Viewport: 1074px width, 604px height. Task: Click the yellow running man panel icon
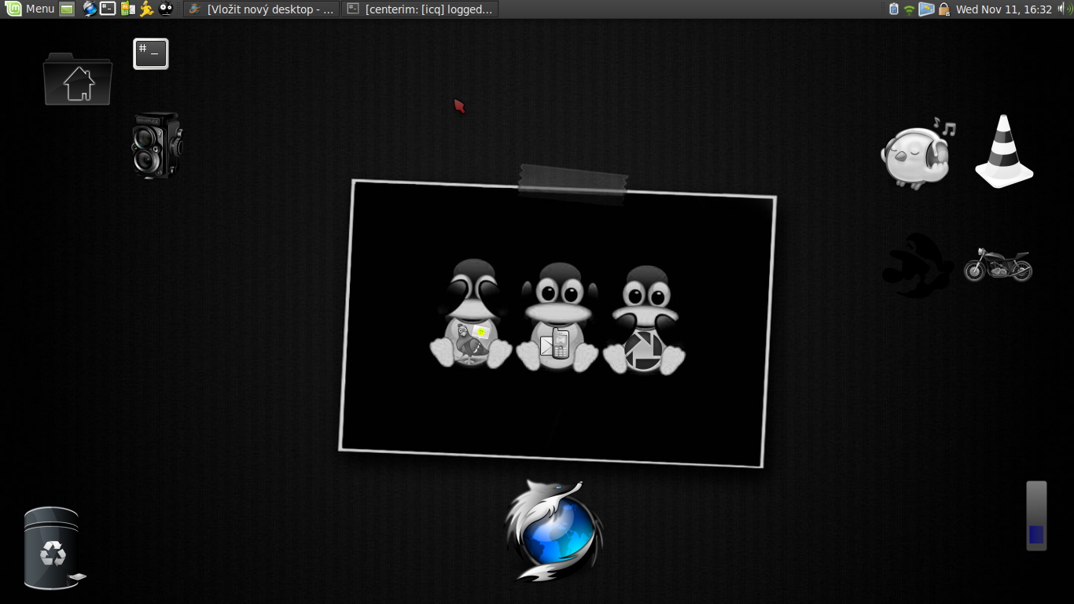(146, 9)
